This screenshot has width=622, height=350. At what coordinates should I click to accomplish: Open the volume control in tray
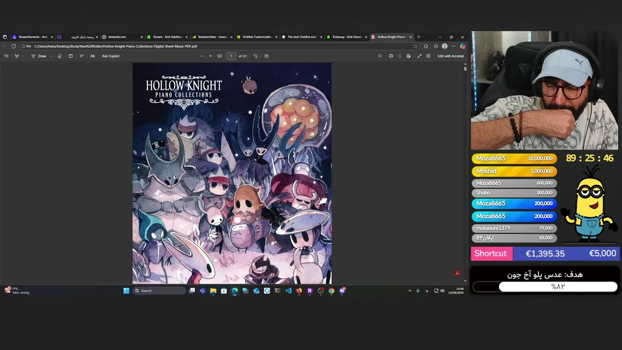(x=442, y=291)
